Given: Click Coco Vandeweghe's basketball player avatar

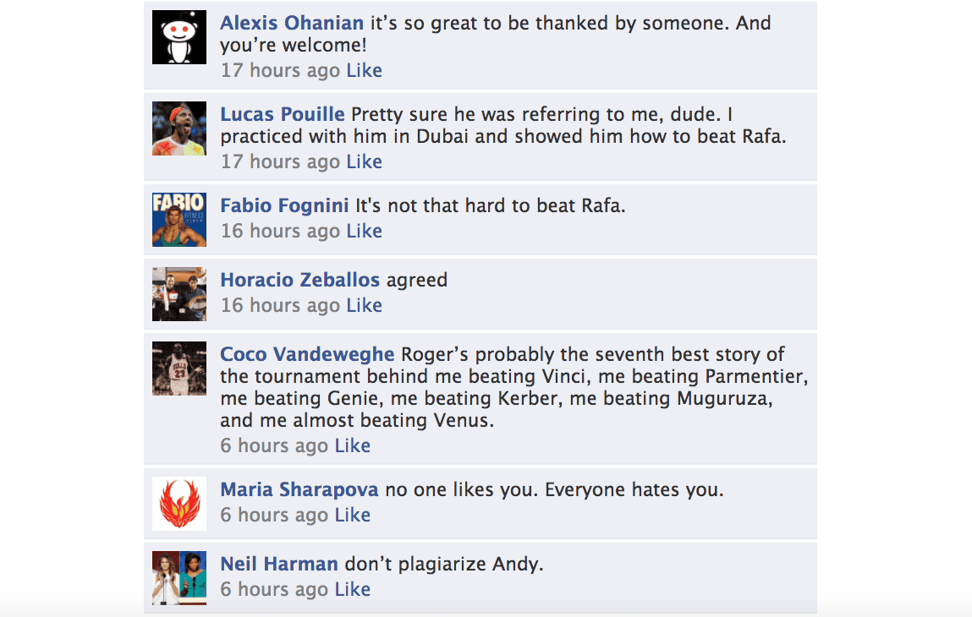Looking at the screenshot, I should (x=179, y=369).
